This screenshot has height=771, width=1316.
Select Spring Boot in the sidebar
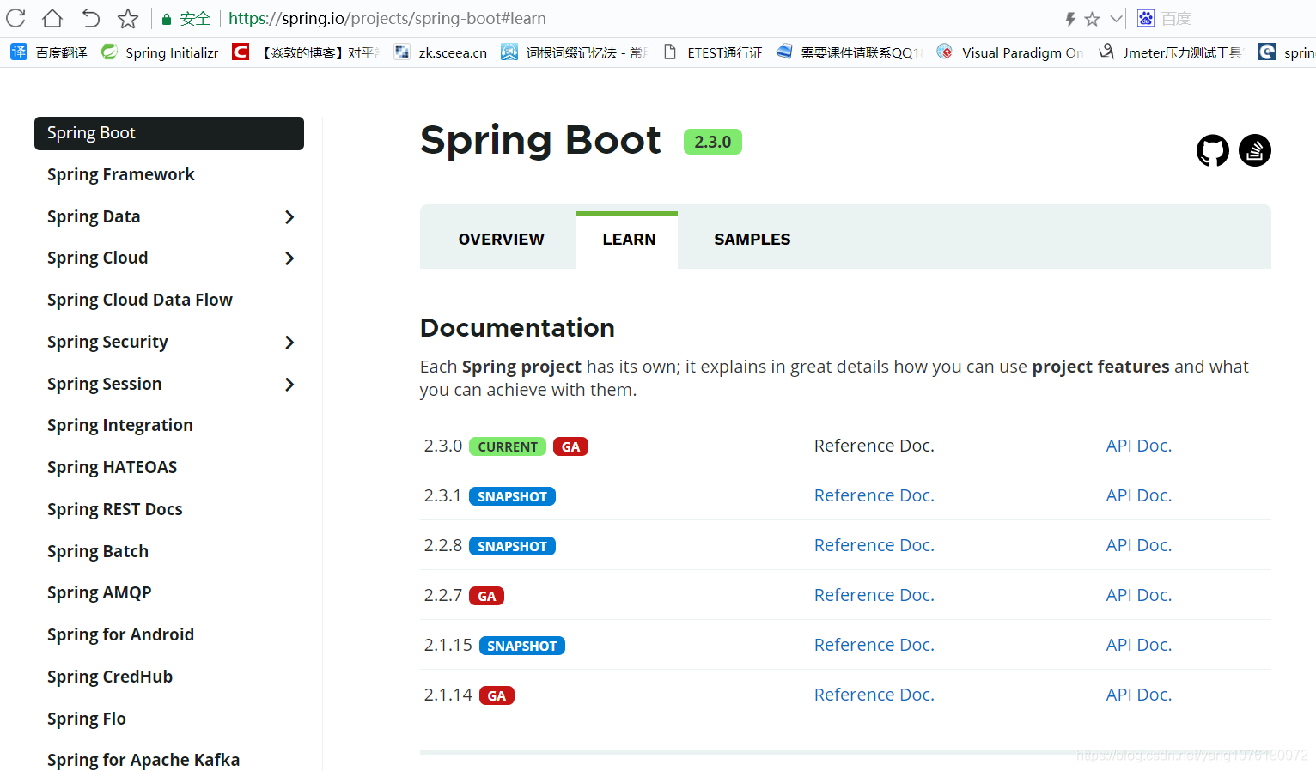(169, 133)
